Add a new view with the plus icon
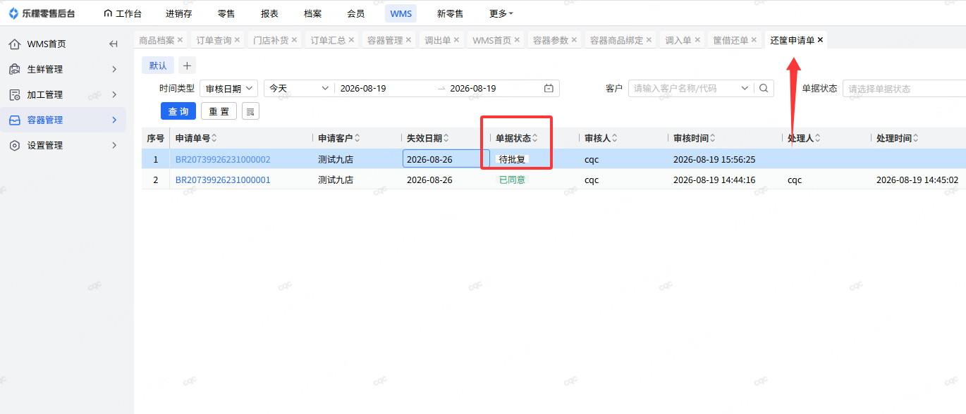The image size is (966, 414). point(187,65)
